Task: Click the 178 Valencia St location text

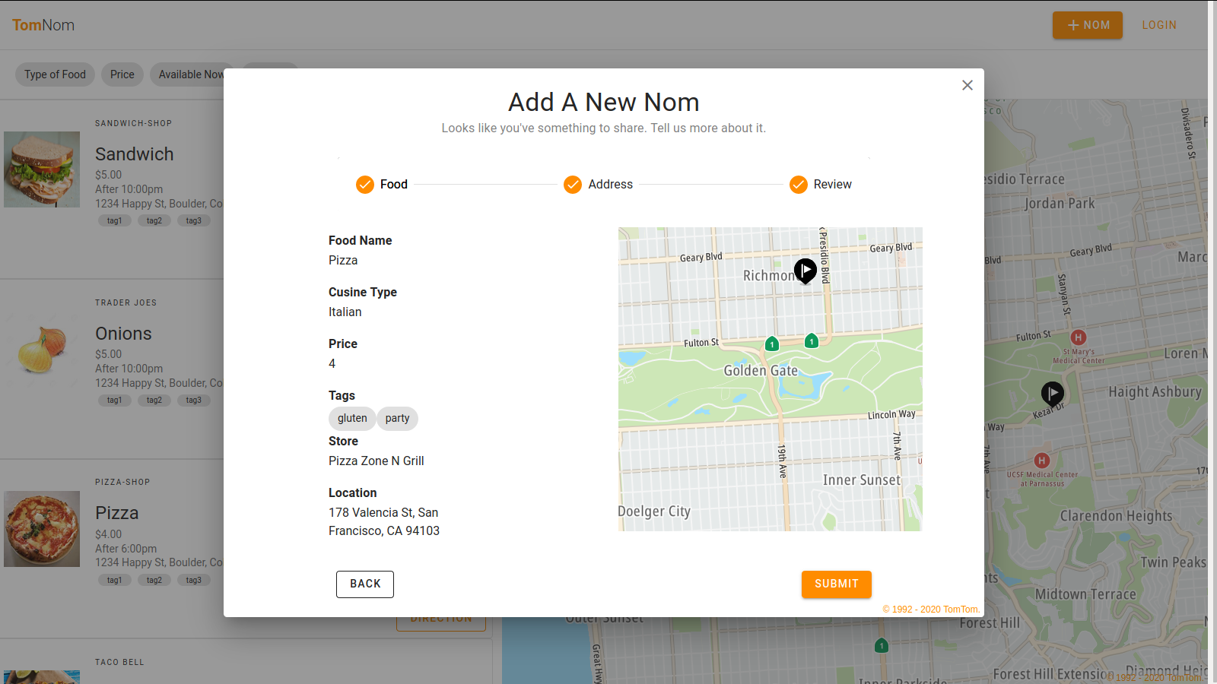Action: (384, 522)
